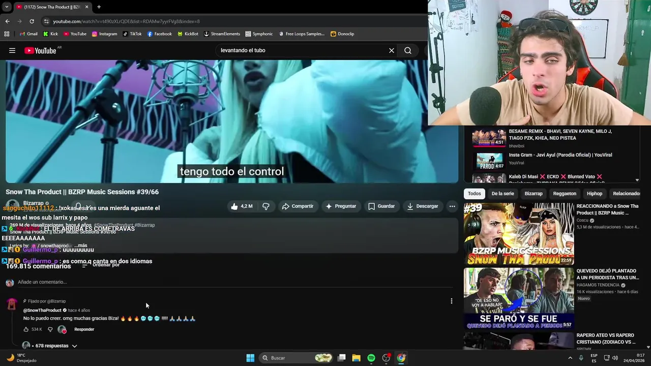Share the video via Compartir button

click(298, 206)
